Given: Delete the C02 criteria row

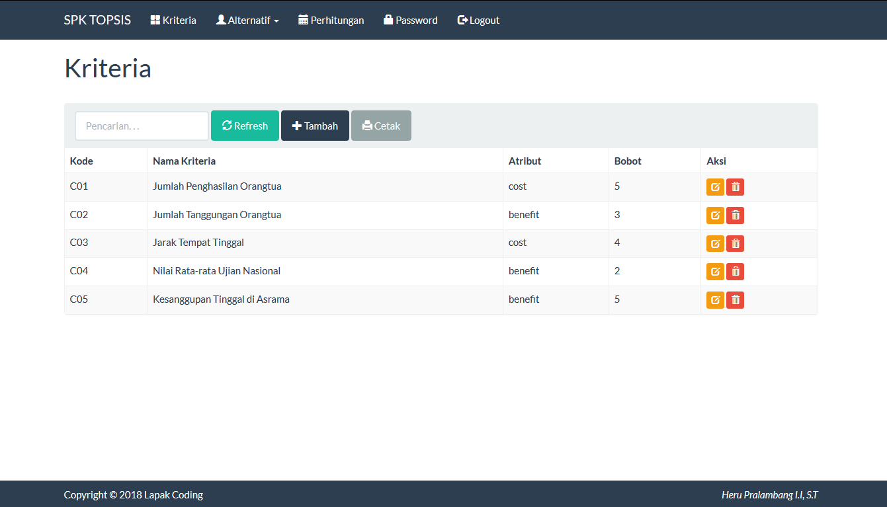Looking at the screenshot, I should [735, 215].
